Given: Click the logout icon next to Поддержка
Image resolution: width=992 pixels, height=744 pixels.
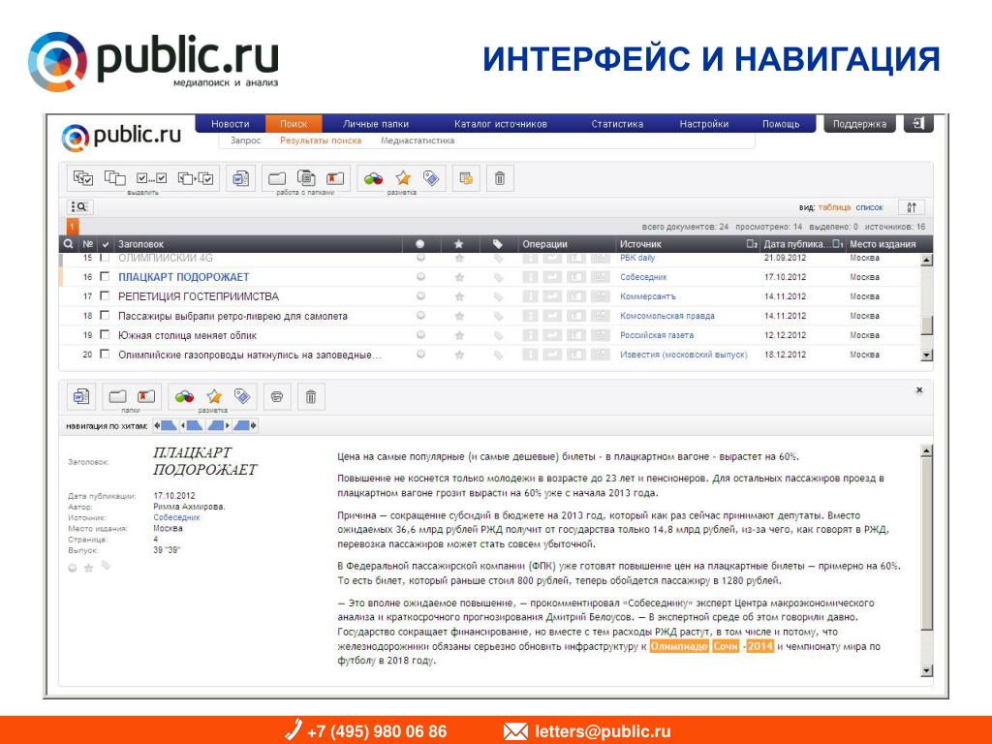Looking at the screenshot, I should 918,123.
